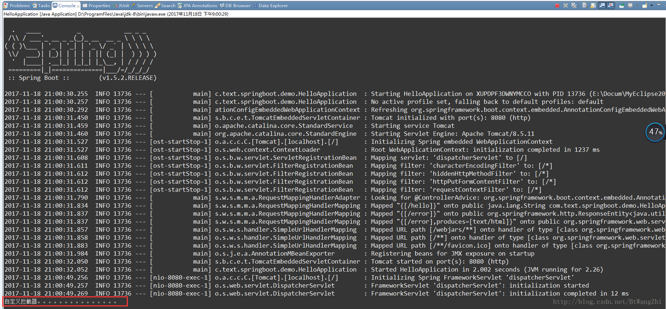The image size is (666, 309).
Task: Click Remove All Terminated Launches double-X icon
Action: coord(574,5)
